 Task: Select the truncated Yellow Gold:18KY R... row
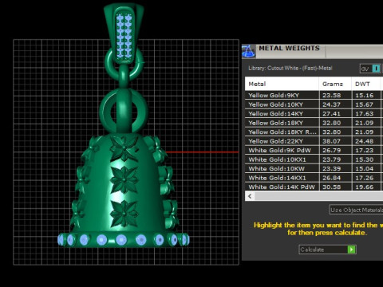[314, 132]
